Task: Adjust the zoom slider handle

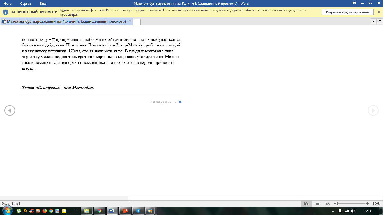Action: pyautogui.click(x=338, y=204)
